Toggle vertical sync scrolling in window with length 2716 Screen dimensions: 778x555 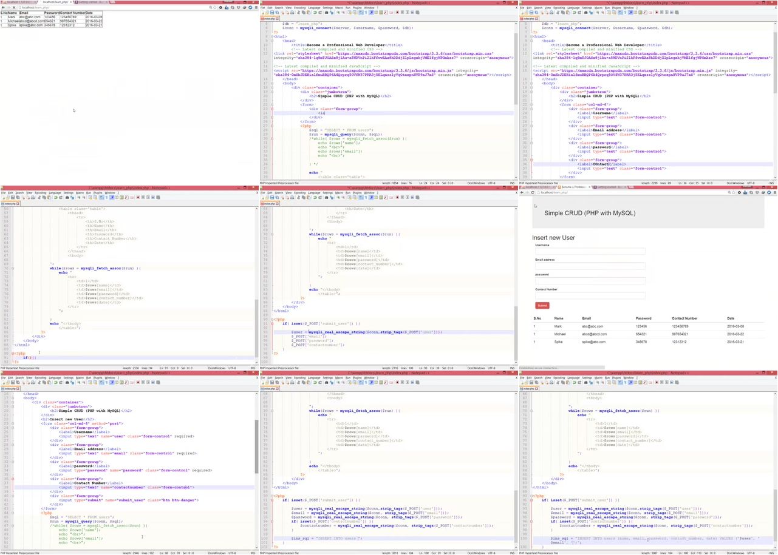[x=350, y=197]
